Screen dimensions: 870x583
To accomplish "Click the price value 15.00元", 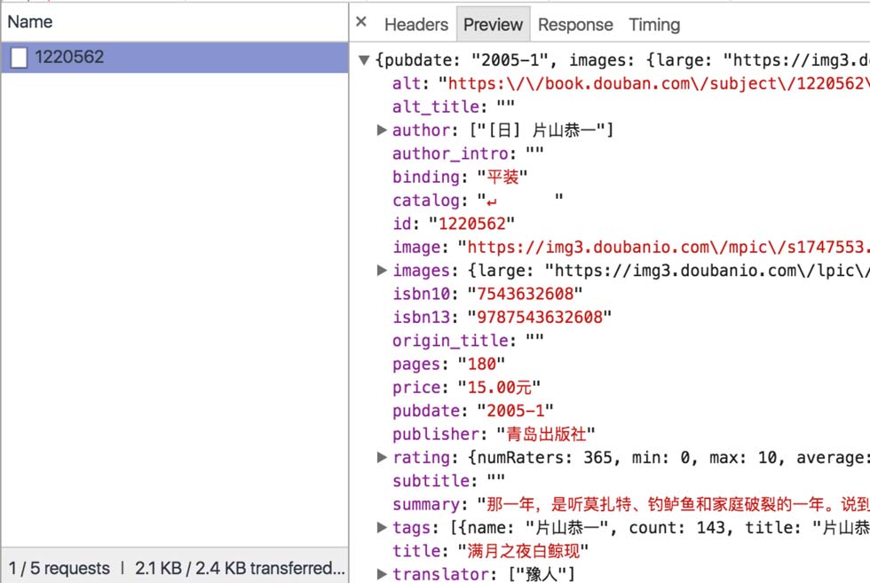I will point(499,387).
